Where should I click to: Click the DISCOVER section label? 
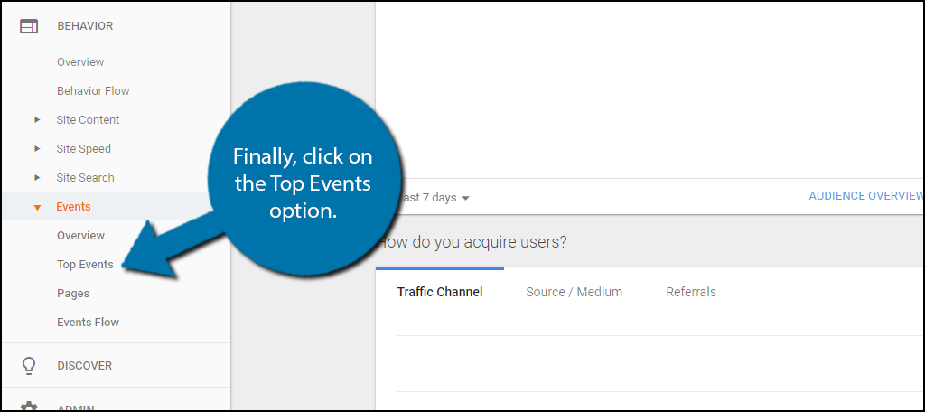pos(84,366)
